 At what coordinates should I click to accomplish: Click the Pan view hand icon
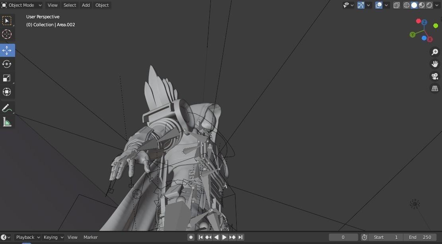point(435,64)
